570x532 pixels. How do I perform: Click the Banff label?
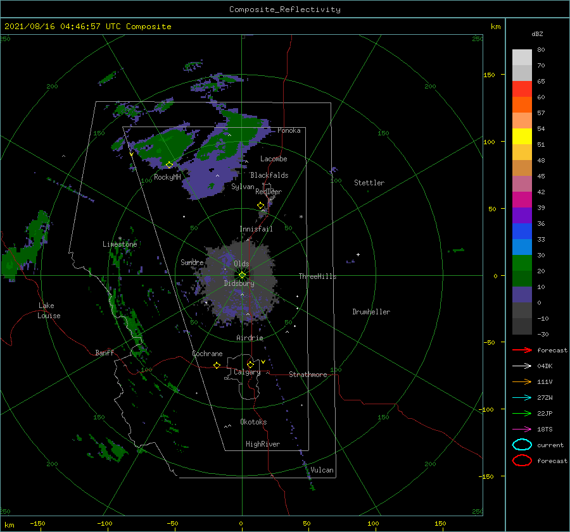pyautogui.click(x=104, y=352)
